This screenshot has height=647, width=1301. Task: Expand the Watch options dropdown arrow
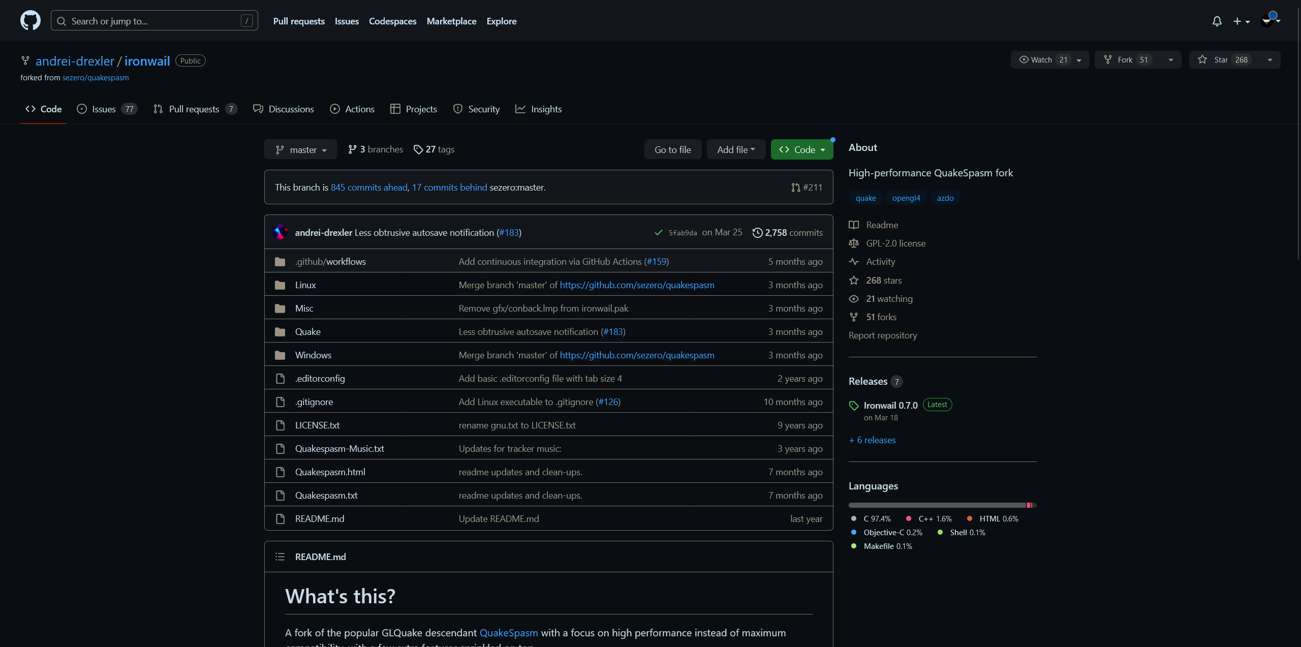click(1079, 60)
